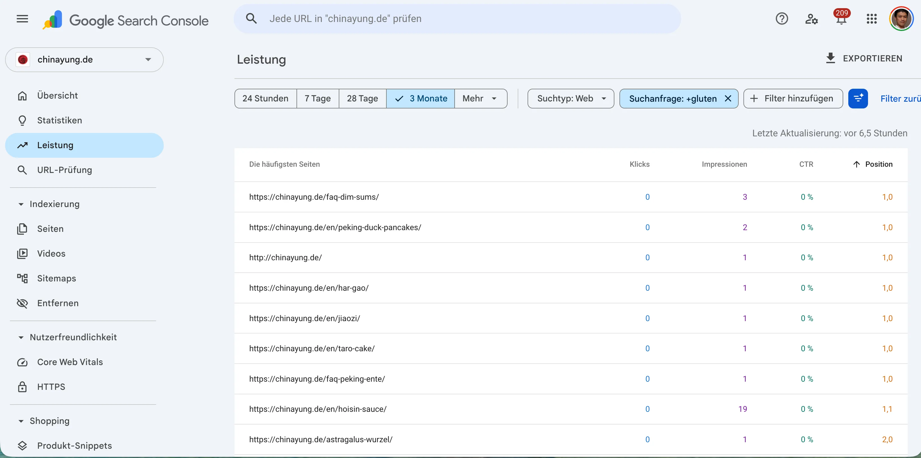The height and width of the screenshot is (458, 921).
Task: Collapse the Indexierung section
Action: tap(21, 204)
